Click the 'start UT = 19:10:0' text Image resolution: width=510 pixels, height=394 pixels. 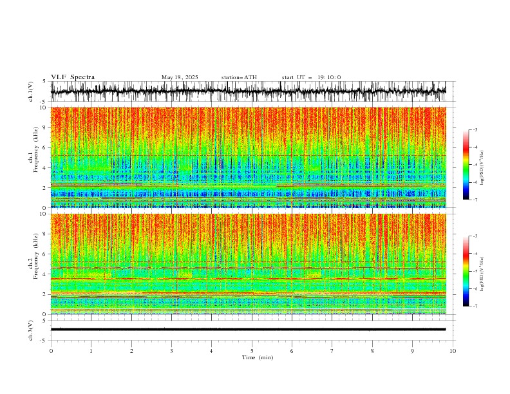pyautogui.click(x=311, y=77)
